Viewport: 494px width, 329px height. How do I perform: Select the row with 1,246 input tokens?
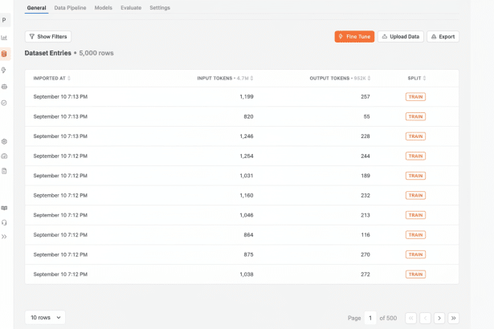tap(242, 136)
